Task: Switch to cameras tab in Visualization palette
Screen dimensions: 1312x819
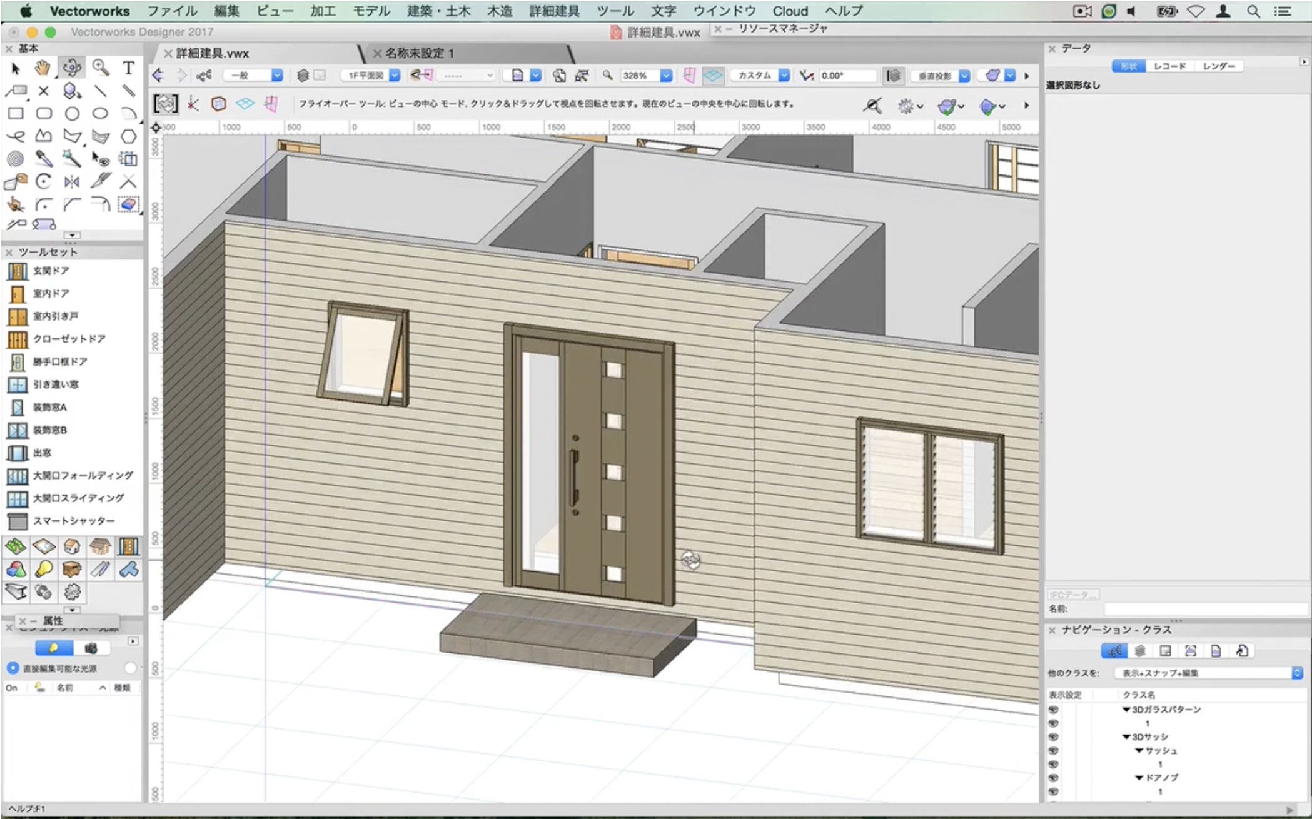Action: click(91, 648)
